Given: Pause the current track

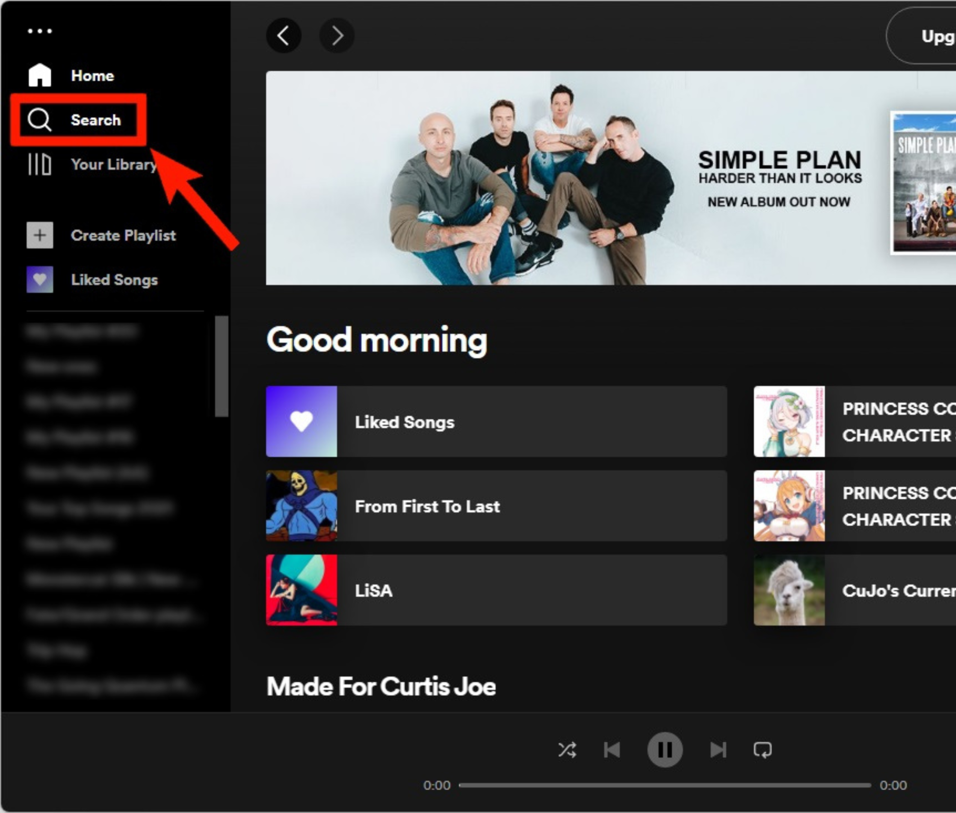Looking at the screenshot, I should click(665, 750).
